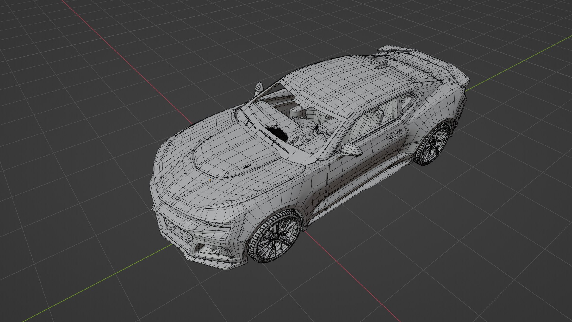
Task: Select the front grille mesh
Action: click(178, 230)
